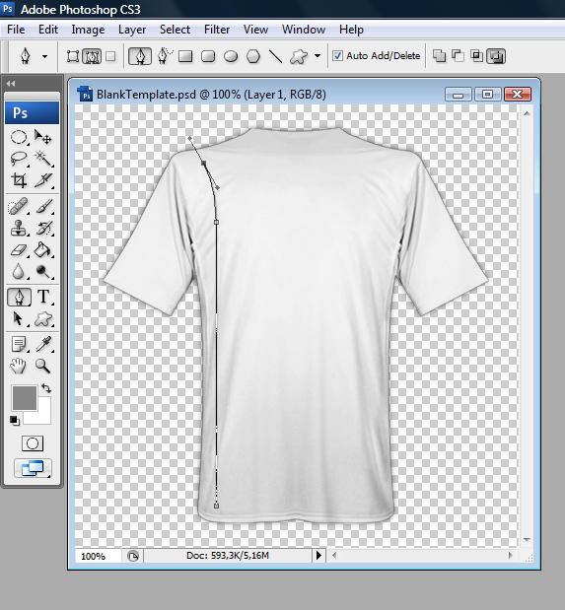The image size is (565, 610).
Task: Select the Blur tool
Action: (x=19, y=271)
